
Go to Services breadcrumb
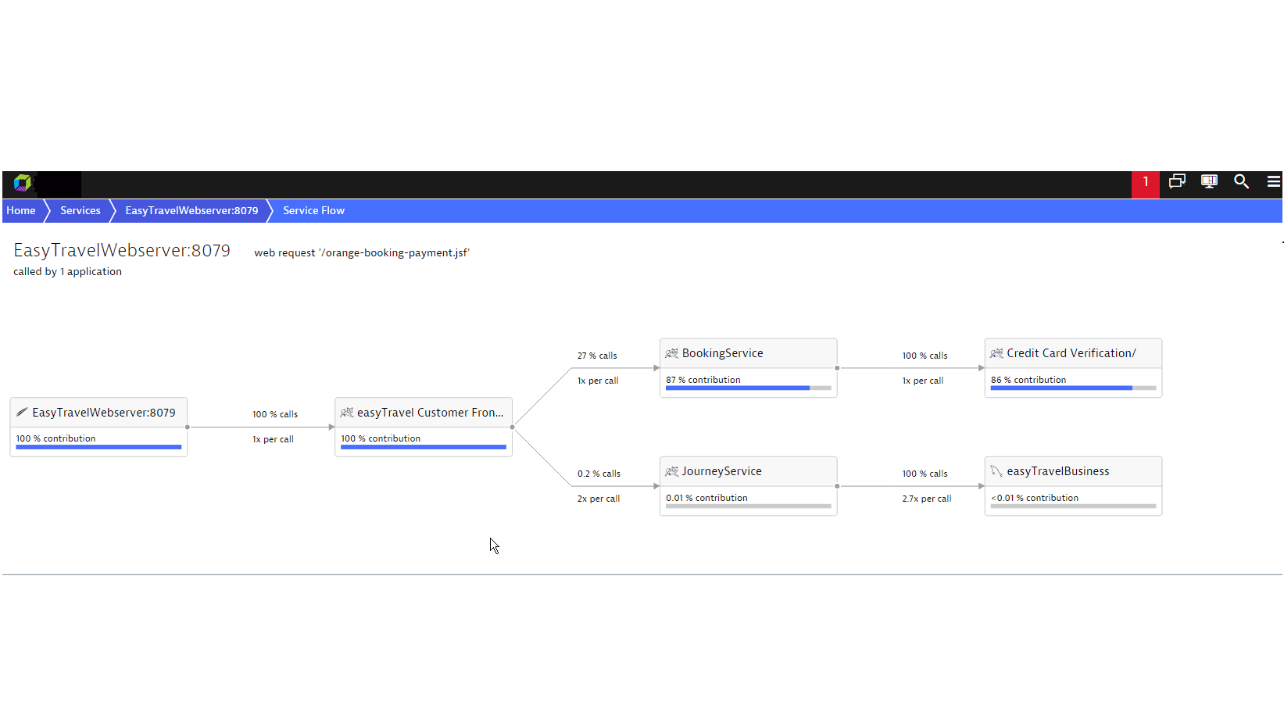click(x=80, y=210)
